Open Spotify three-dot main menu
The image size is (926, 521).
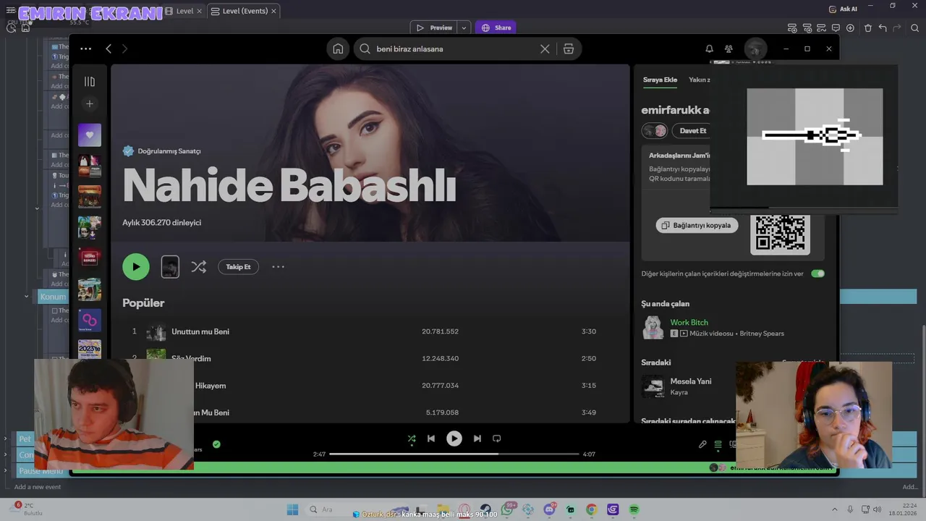point(85,48)
